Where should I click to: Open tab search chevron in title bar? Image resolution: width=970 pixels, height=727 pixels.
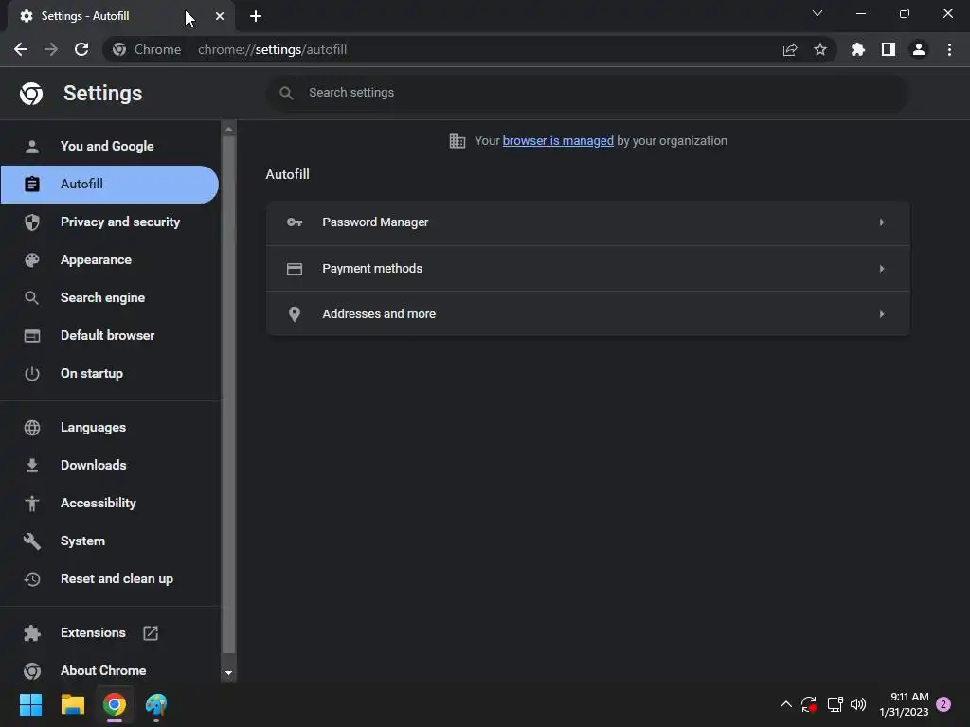[817, 13]
